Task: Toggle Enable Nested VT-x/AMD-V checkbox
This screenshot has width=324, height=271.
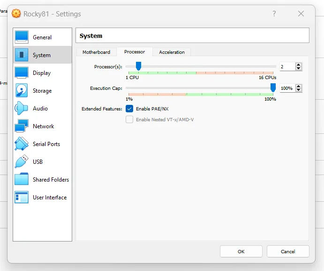Action: pyautogui.click(x=129, y=119)
